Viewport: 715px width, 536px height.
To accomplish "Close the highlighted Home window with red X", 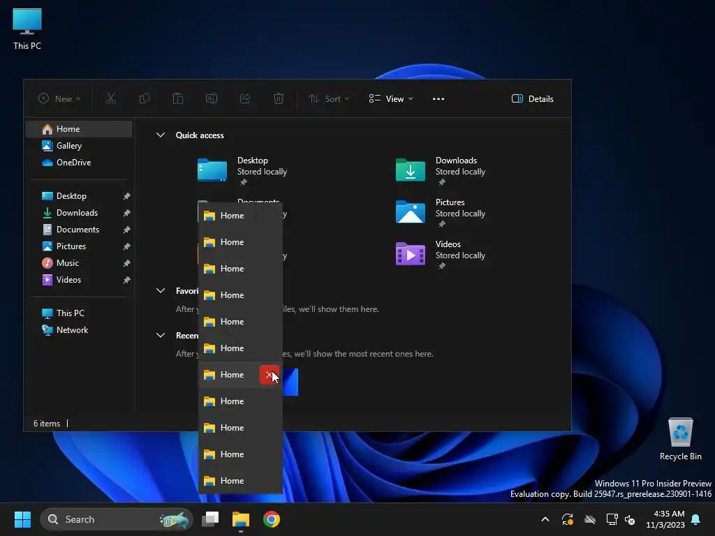I will (x=269, y=375).
